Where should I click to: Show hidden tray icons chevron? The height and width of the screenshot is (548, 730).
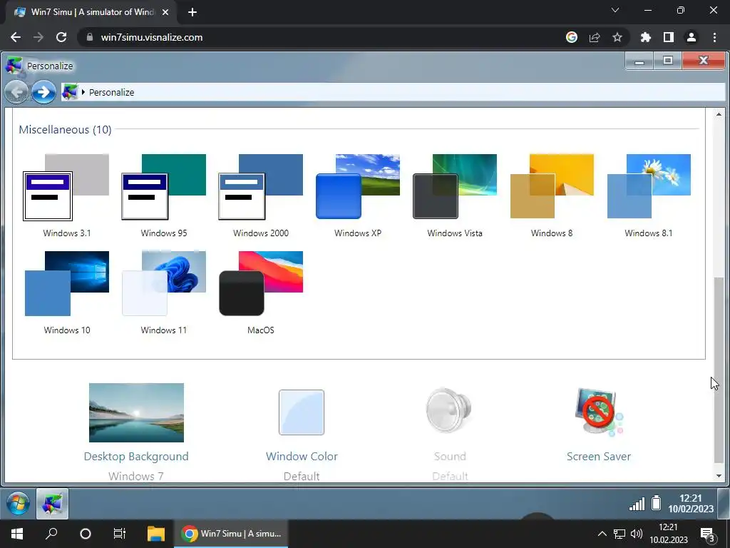pos(602,534)
